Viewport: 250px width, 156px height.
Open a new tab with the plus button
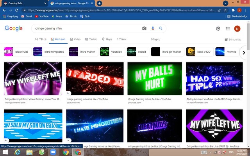[99, 3]
